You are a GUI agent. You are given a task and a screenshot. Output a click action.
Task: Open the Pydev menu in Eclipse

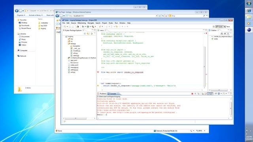tap(111, 23)
